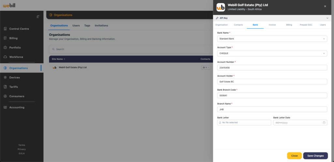Switch to the Invoice tab
334x162 pixels.
[272, 25]
